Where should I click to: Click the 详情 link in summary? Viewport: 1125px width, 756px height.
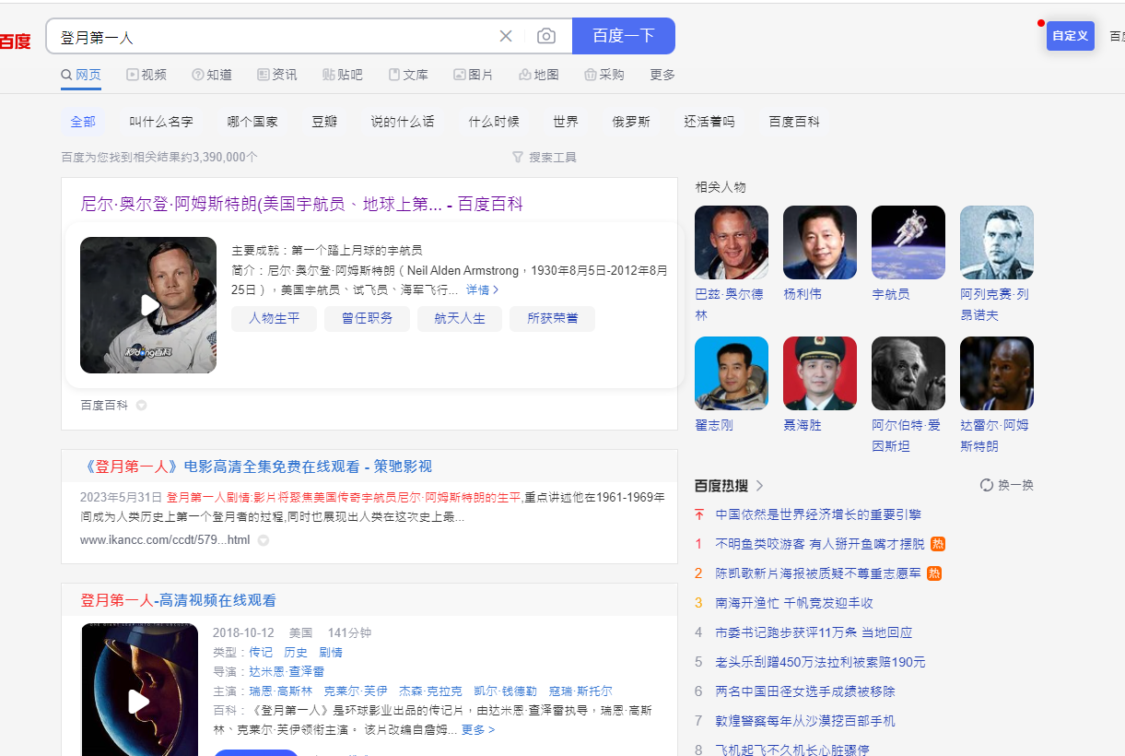tap(482, 289)
